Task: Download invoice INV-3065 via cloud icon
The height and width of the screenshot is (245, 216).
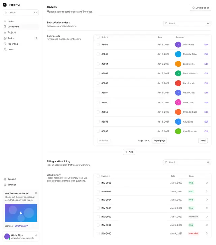Action: [207, 192]
